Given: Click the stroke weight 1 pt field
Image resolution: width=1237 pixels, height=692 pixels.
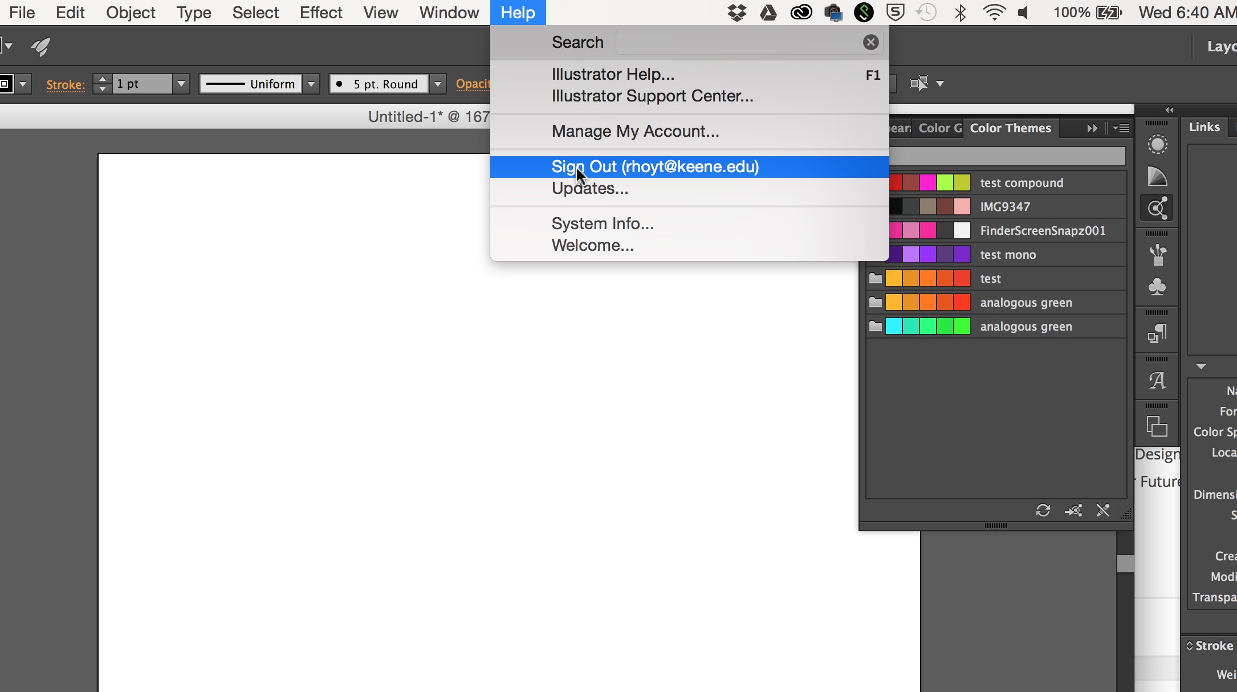Looking at the screenshot, I should [142, 84].
